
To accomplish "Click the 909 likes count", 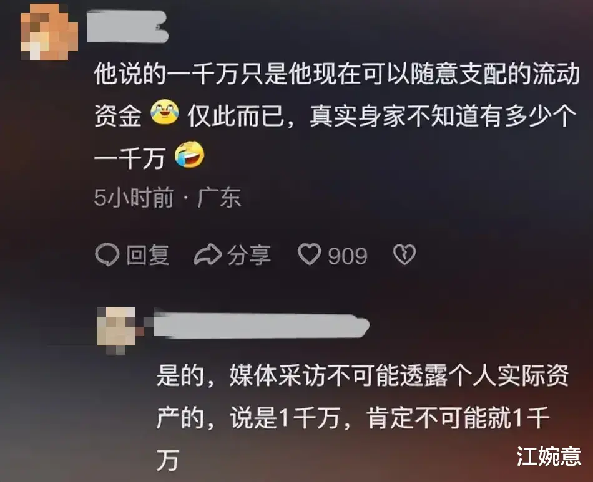I will (348, 256).
